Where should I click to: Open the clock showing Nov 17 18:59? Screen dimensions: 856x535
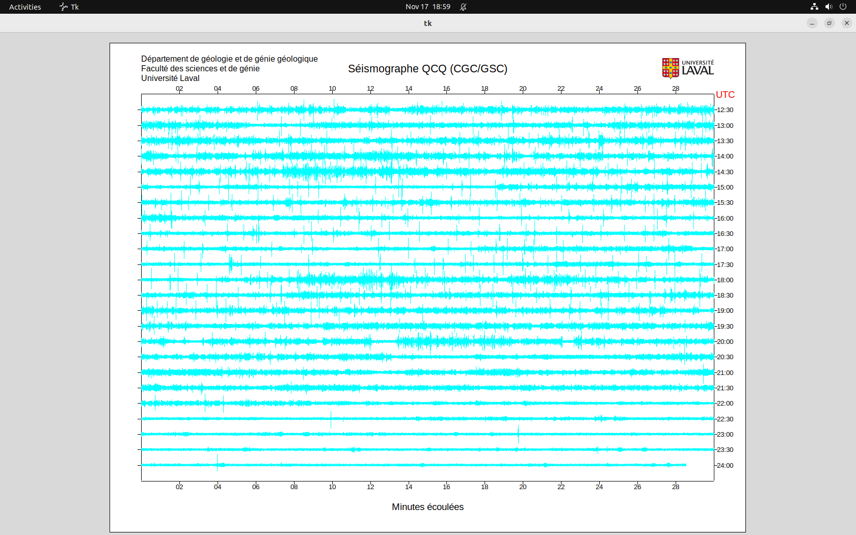[427, 7]
